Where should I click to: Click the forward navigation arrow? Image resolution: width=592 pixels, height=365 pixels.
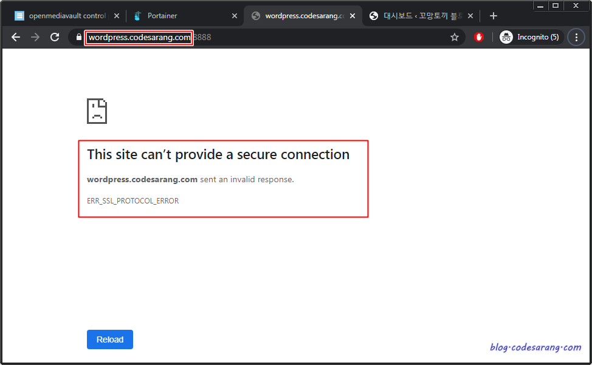click(x=35, y=37)
